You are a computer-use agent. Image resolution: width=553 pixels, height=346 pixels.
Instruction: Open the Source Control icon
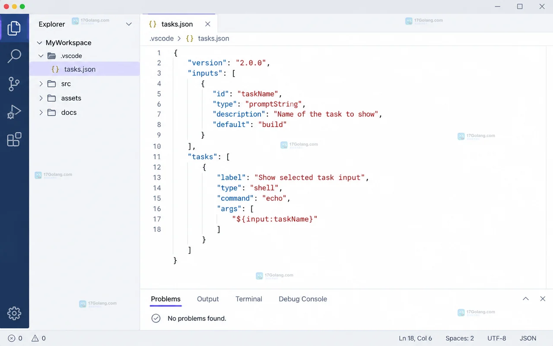click(x=14, y=84)
